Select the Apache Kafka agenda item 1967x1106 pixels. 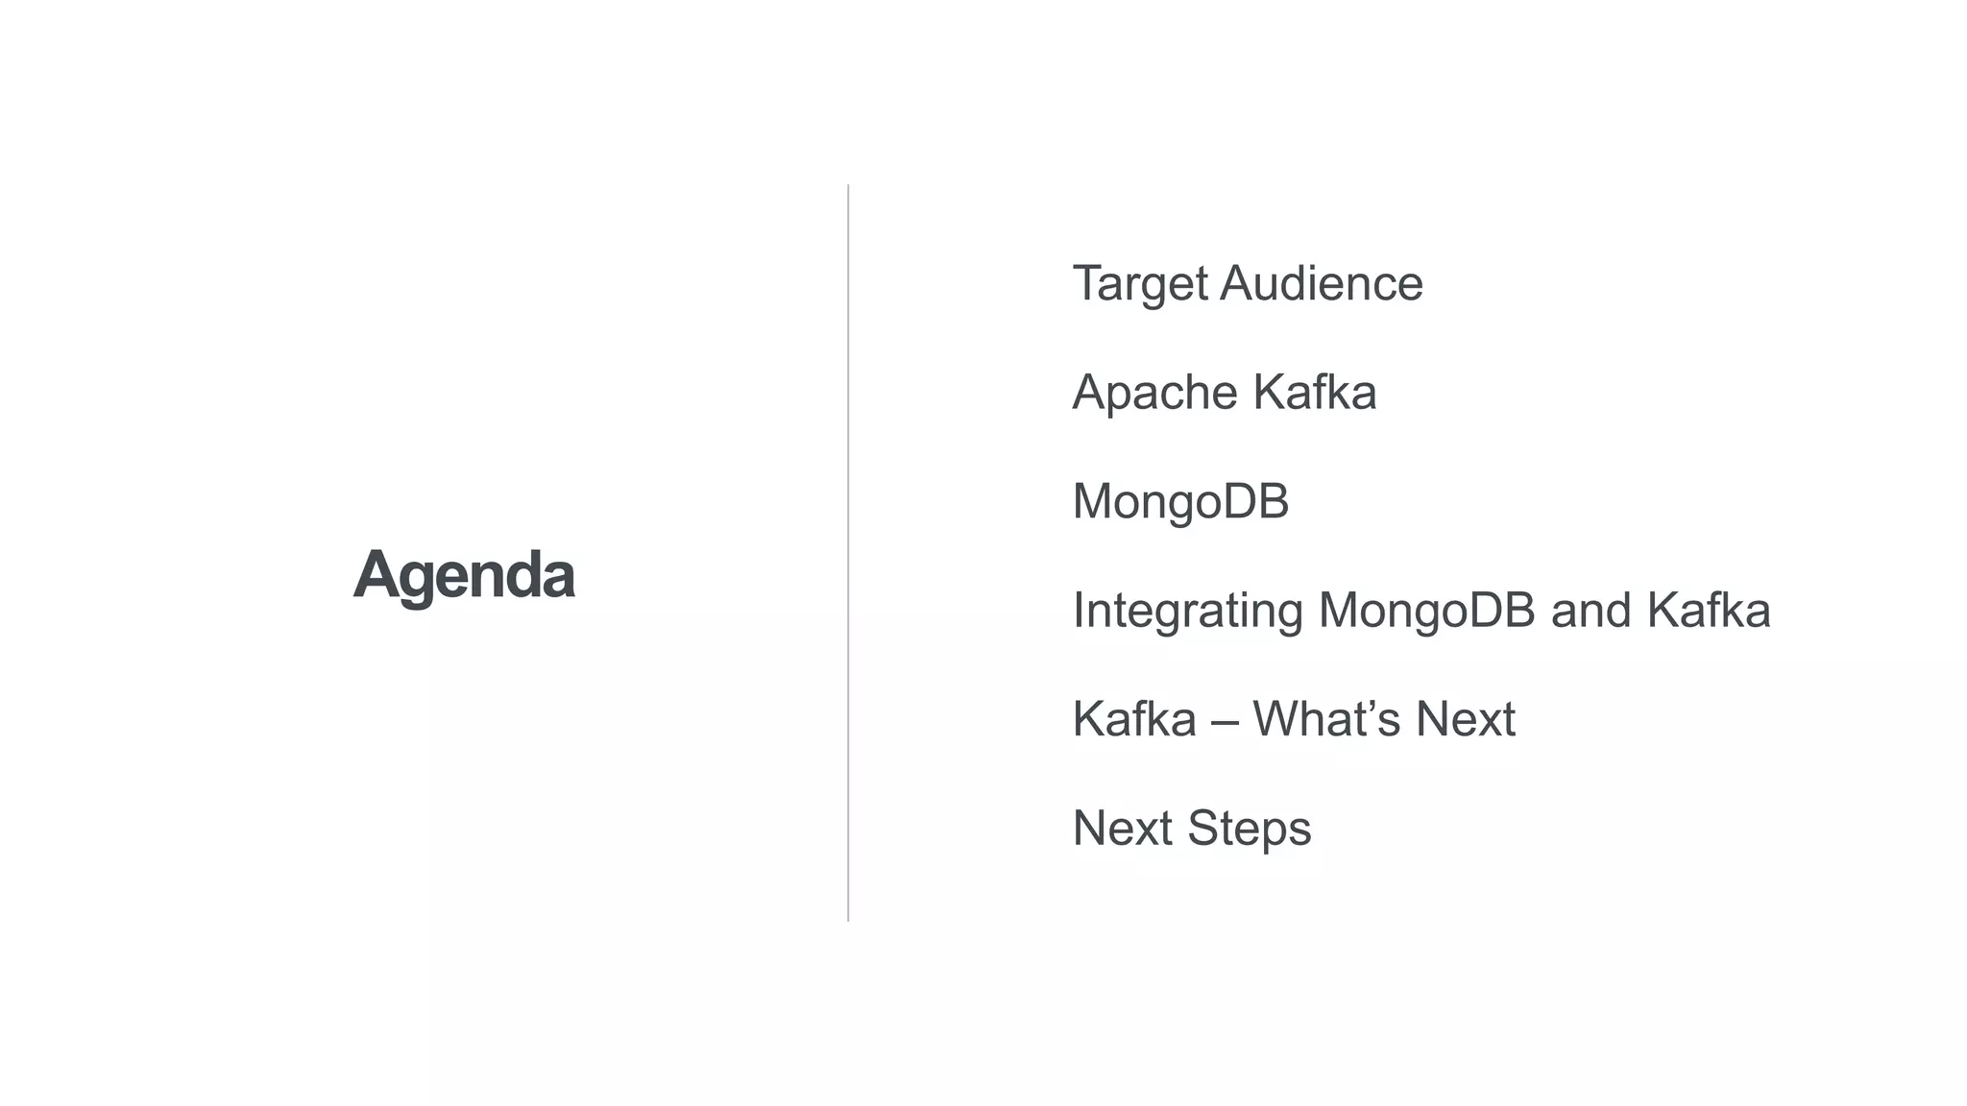1225,392
